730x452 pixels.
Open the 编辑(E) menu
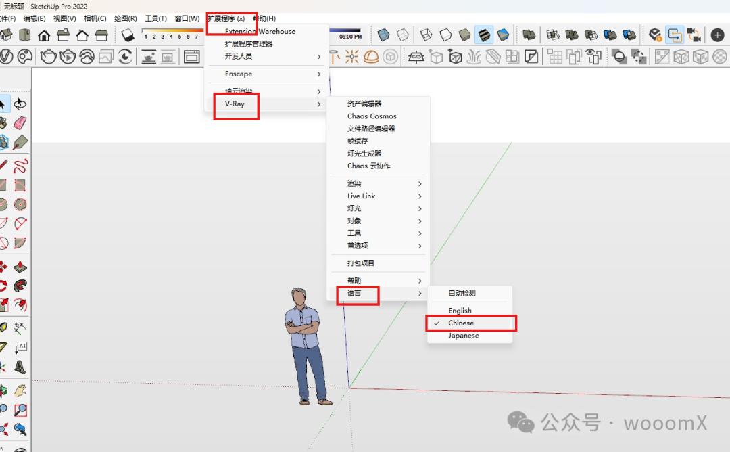click(x=34, y=18)
